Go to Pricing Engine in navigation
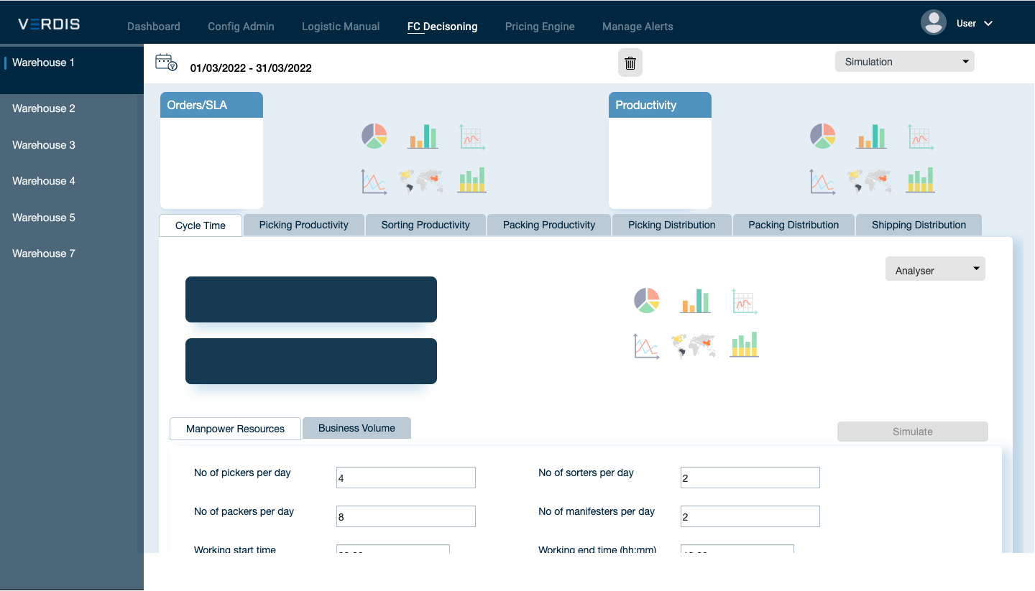The height and width of the screenshot is (591, 1035). point(540,27)
